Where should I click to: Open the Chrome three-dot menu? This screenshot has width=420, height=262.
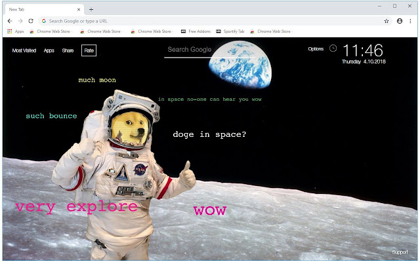pyautogui.click(x=410, y=21)
